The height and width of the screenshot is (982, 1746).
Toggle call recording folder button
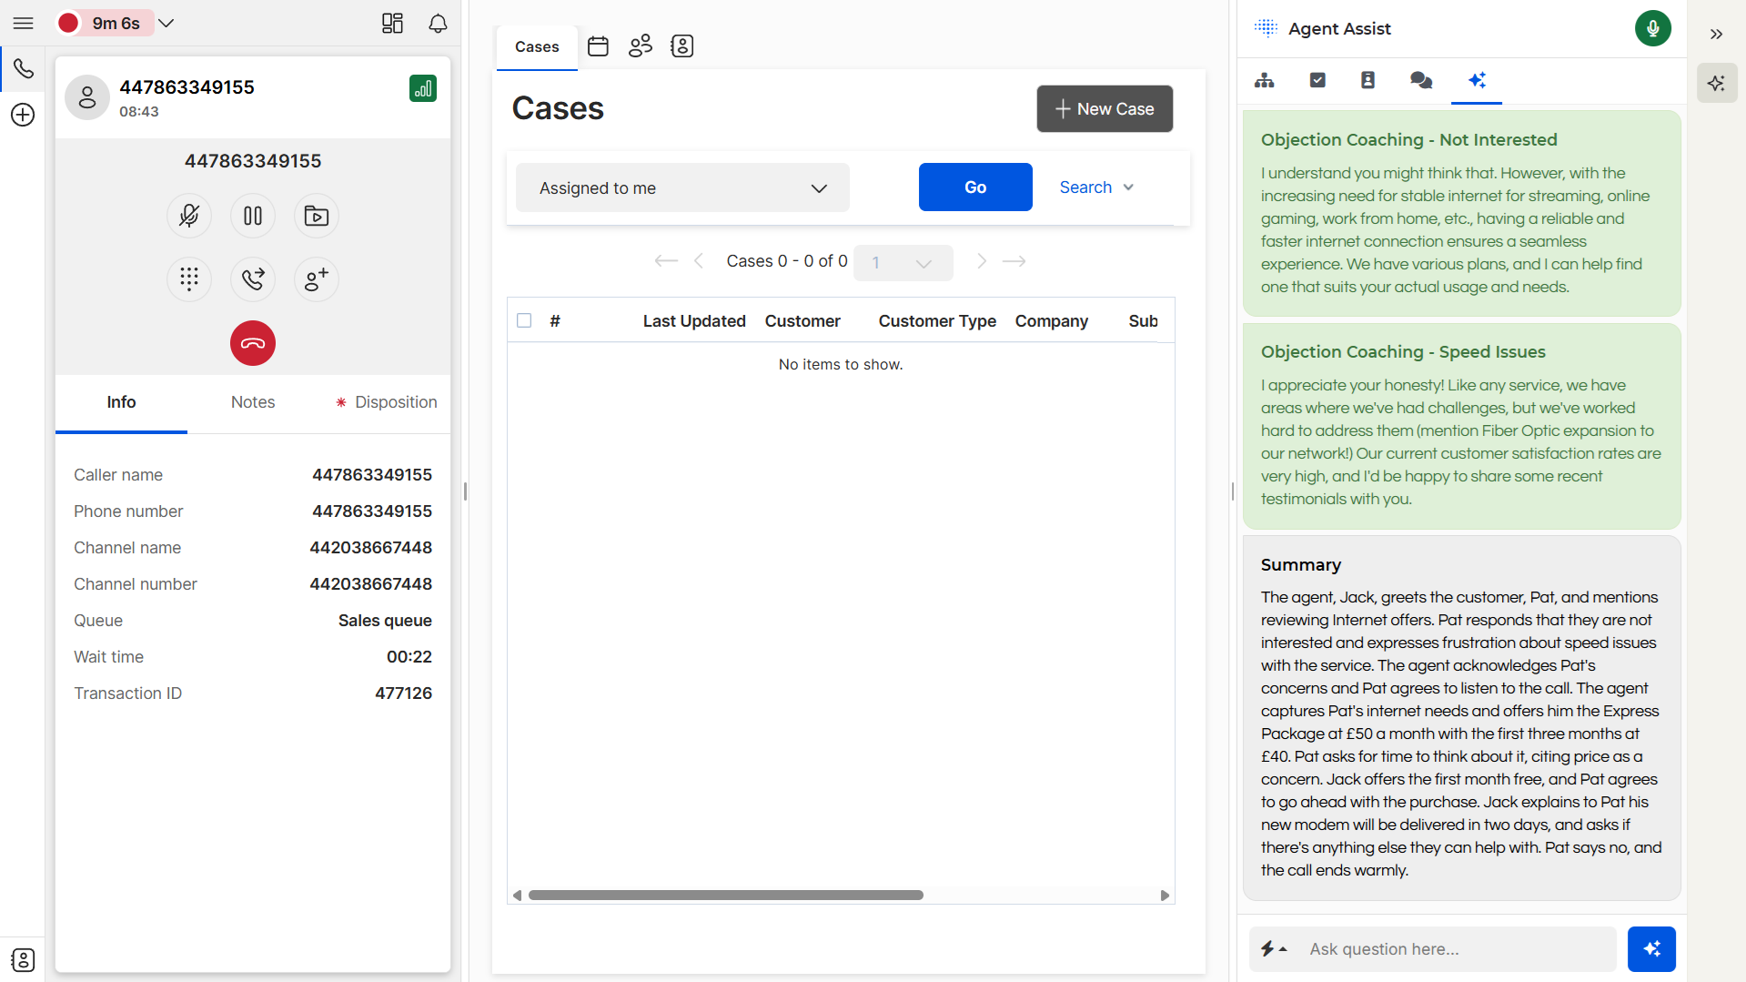(317, 216)
